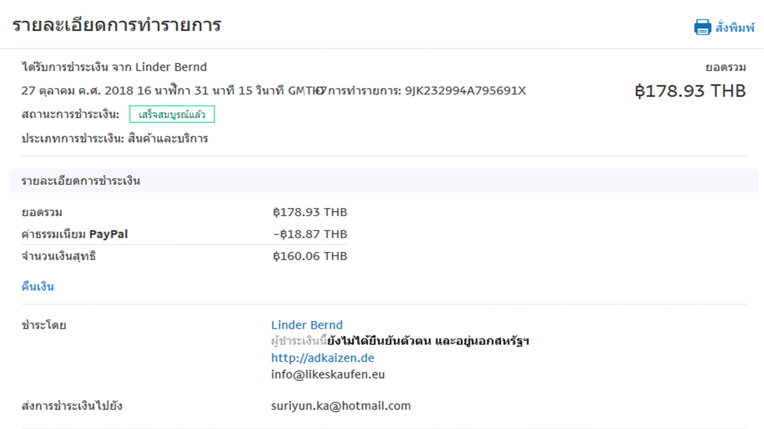Viewport: 764px width, 429px height.
Task: Click the printer icon
Action: [702, 27]
